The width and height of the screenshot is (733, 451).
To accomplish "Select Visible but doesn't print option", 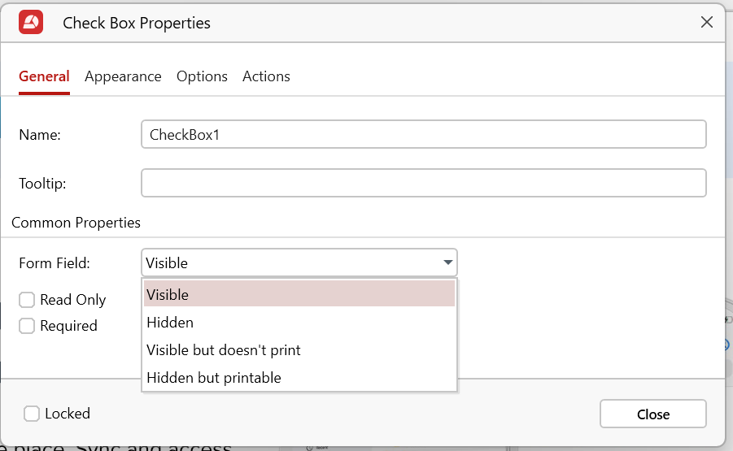I will tap(299, 350).
